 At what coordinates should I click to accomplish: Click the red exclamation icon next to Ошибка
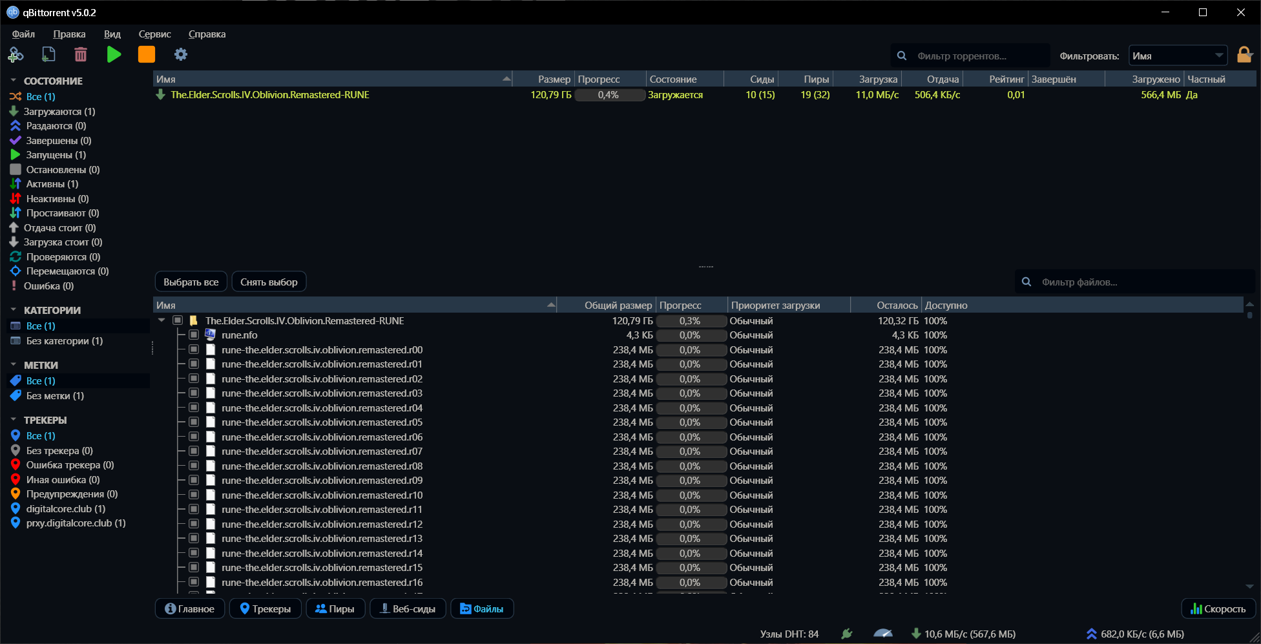(14, 286)
